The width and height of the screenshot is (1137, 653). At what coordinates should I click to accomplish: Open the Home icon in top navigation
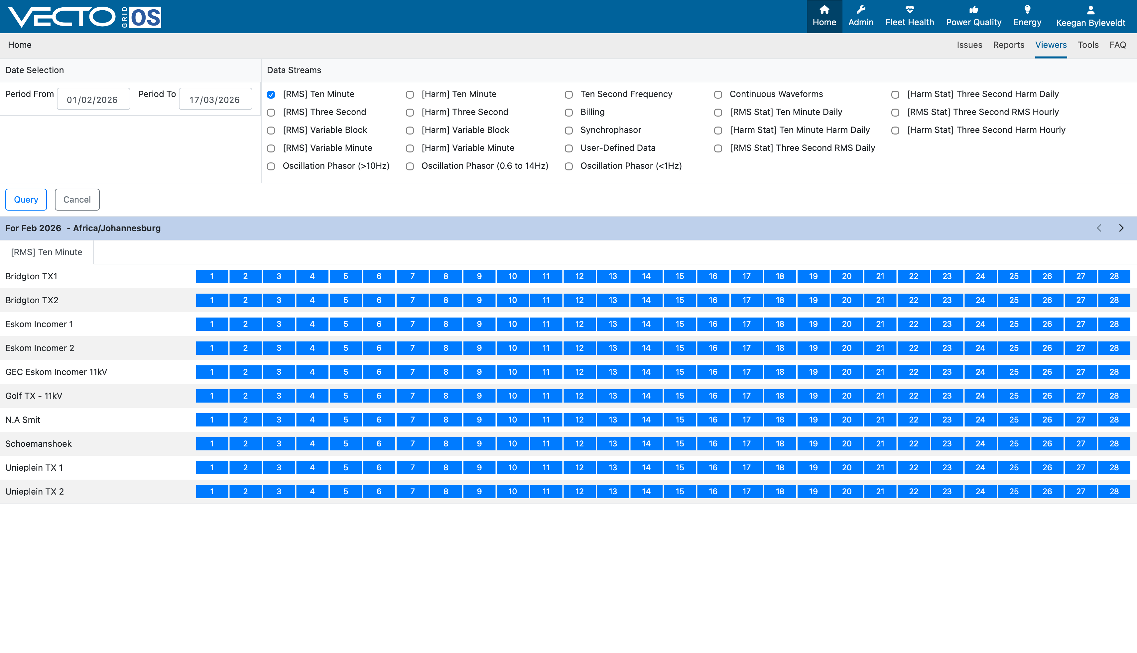click(824, 10)
